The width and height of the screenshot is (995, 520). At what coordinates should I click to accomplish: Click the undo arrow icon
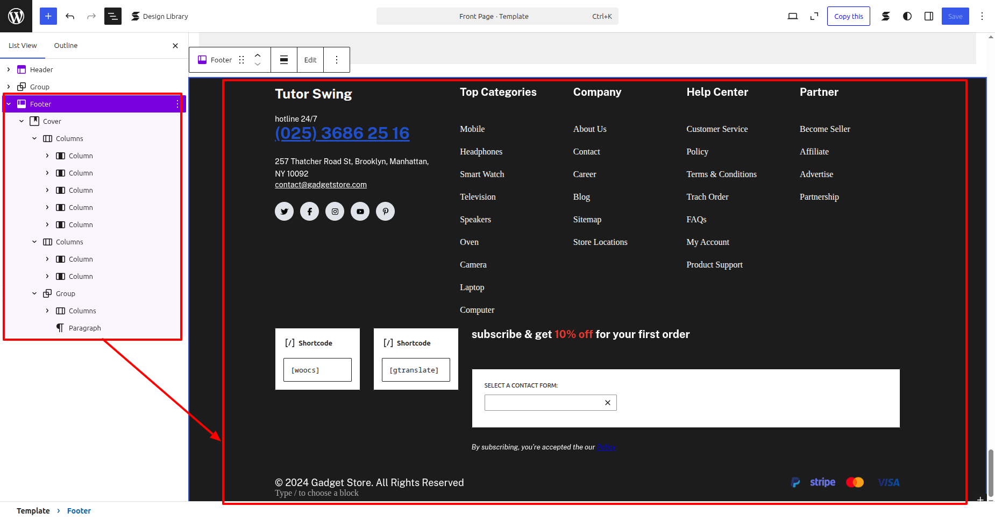point(70,16)
